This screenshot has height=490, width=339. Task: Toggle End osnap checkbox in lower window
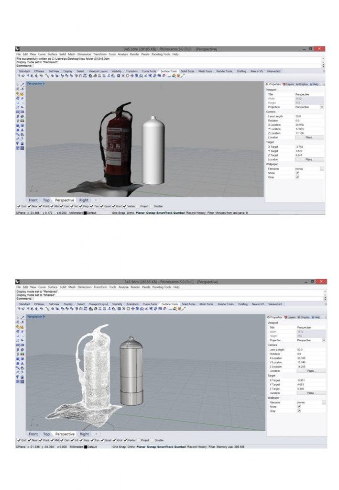point(19,440)
